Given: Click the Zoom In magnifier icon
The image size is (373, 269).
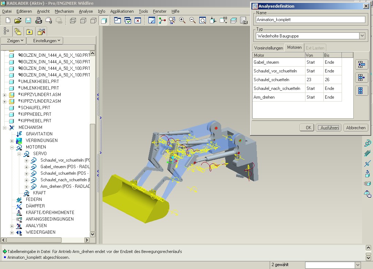Looking at the screenshot, I should (x=182, y=21).
